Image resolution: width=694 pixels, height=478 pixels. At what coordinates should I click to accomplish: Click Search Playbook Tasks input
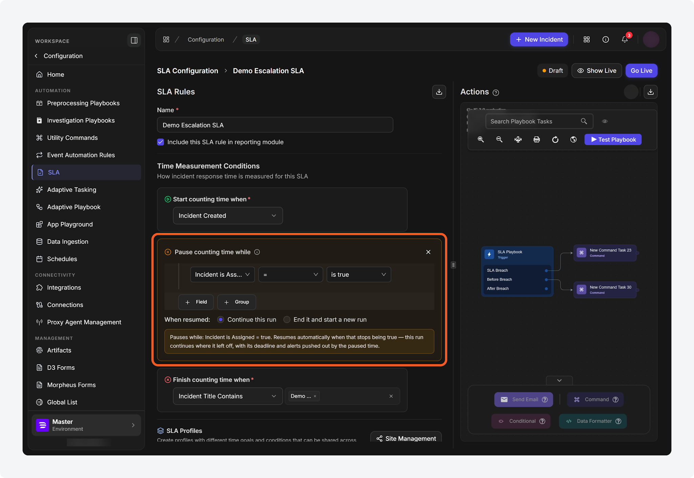(x=539, y=121)
